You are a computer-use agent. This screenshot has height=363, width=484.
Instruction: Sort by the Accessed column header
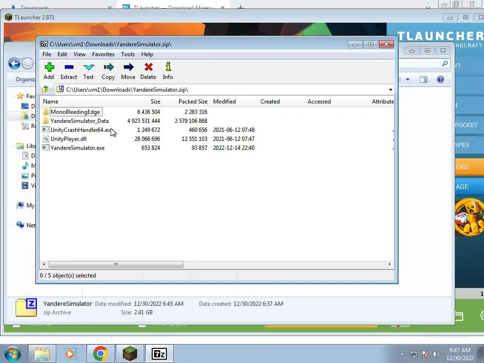point(328,102)
